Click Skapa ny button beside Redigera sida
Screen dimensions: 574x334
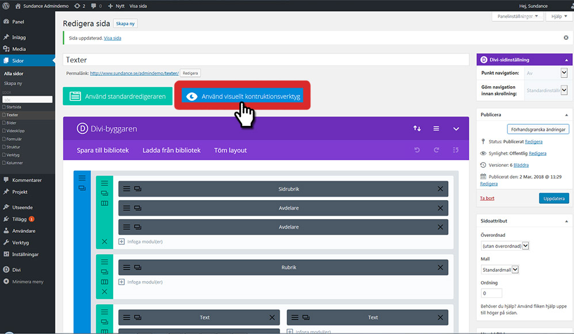click(x=125, y=24)
